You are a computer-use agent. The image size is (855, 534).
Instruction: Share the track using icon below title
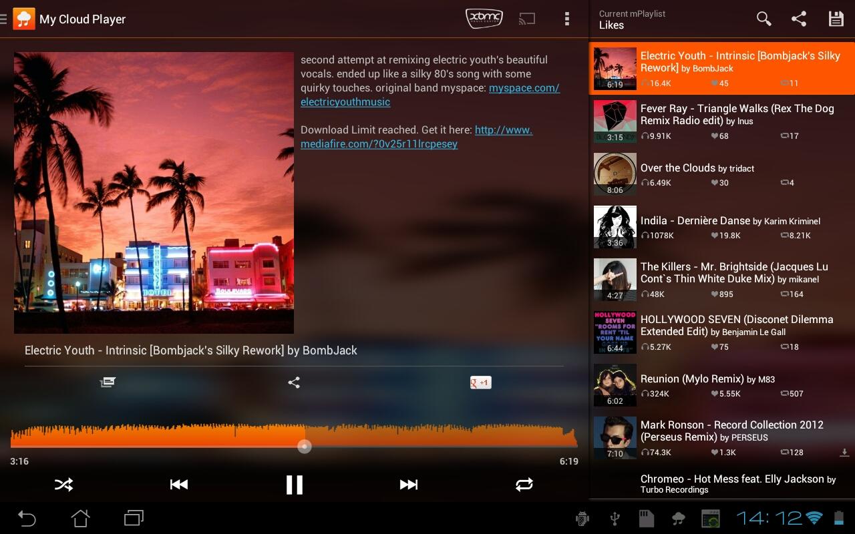[x=294, y=382]
